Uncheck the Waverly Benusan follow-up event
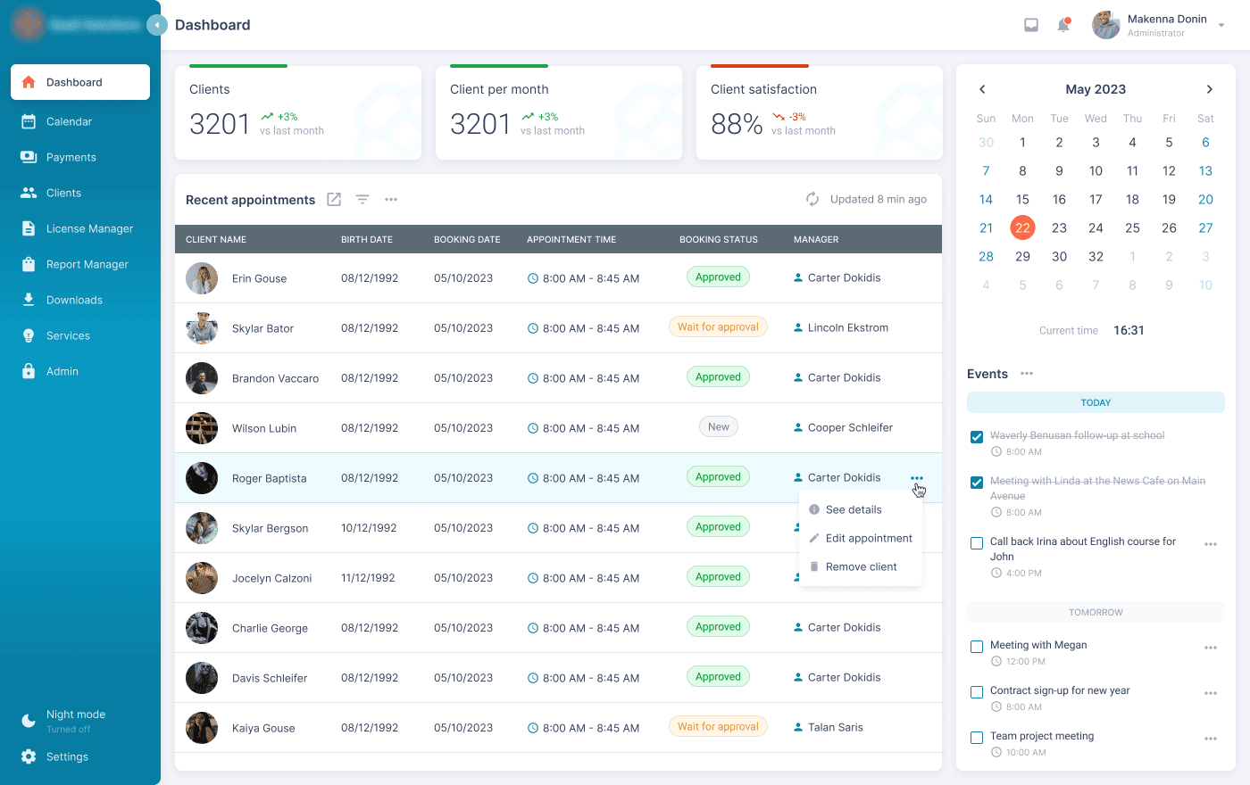Viewport: 1250px width, 785px height. click(977, 437)
